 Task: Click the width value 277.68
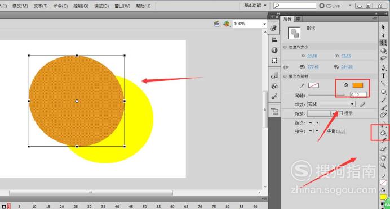click(313, 67)
